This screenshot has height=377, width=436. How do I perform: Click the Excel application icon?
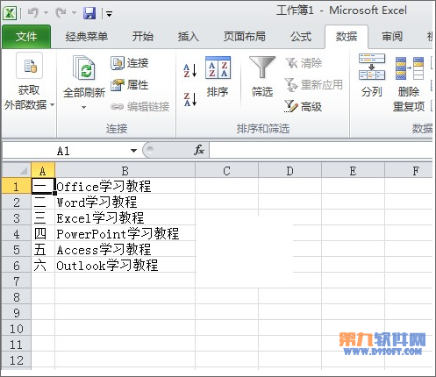pyautogui.click(x=10, y=13)
